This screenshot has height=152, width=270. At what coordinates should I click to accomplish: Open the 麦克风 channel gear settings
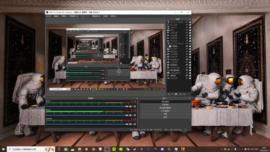[x=135, y=106]
